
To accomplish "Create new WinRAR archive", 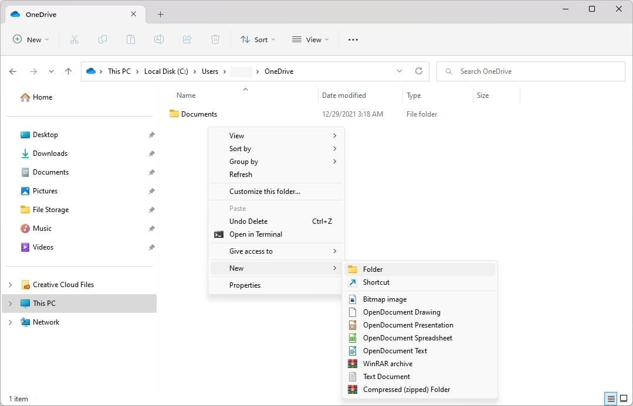I will click(x=420, y=364).
